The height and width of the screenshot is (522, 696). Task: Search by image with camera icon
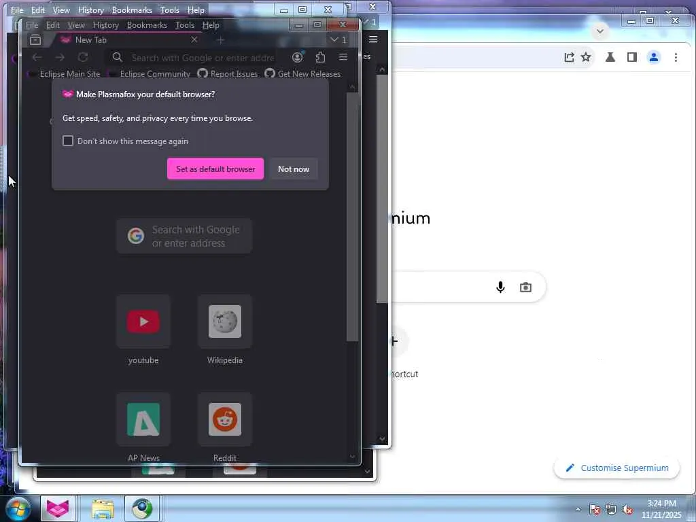point(525,288)
